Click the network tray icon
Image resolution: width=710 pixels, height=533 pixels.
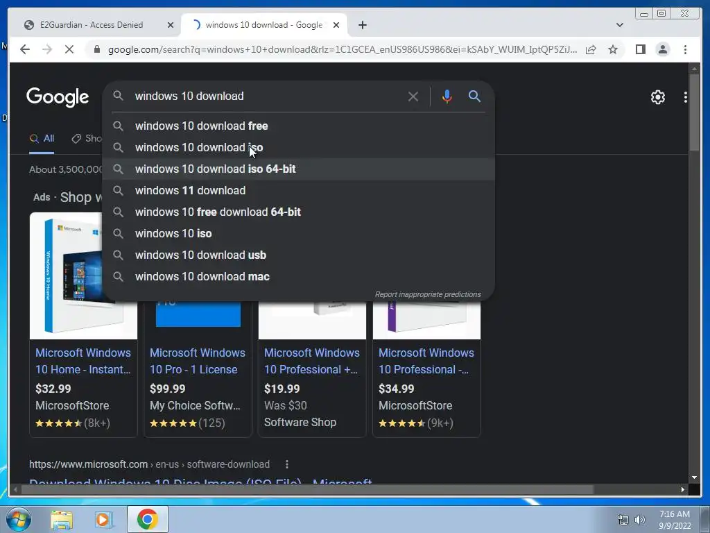623,520
